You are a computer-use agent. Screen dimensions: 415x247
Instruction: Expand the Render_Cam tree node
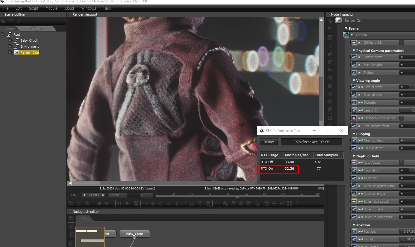[10, 52]
